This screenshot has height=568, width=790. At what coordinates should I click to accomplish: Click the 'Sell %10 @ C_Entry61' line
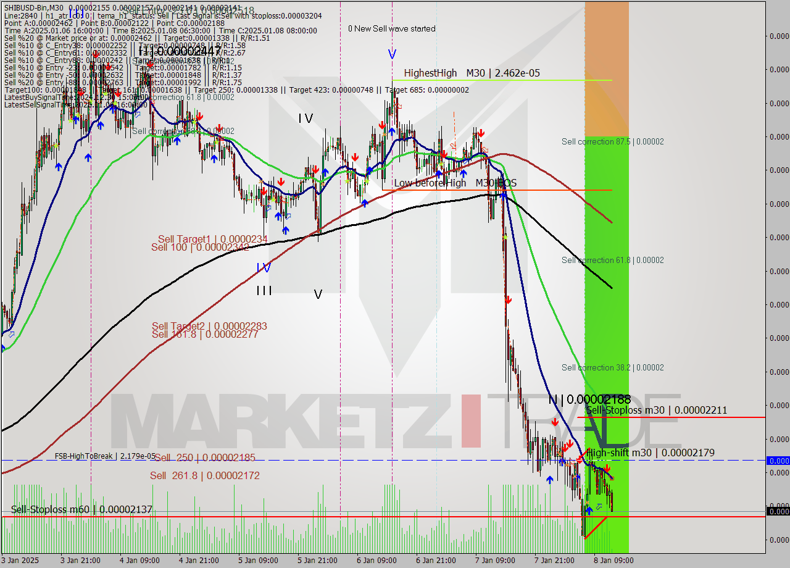click(125, 52)
